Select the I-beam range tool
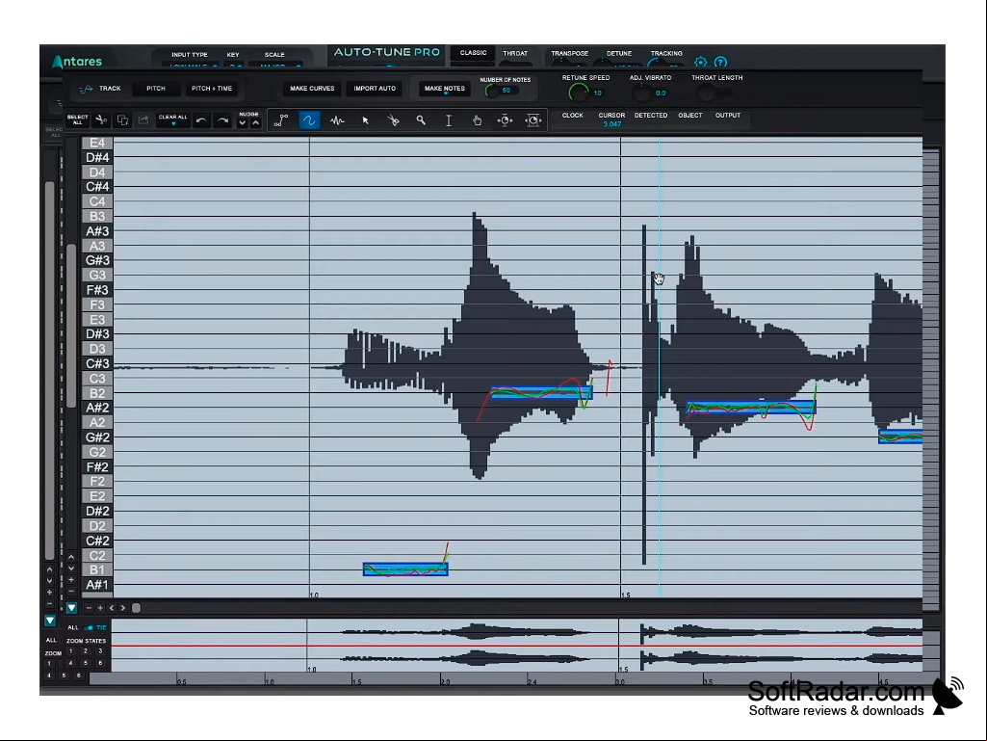Viewport: 987px width, 741px height. [449, 120]
